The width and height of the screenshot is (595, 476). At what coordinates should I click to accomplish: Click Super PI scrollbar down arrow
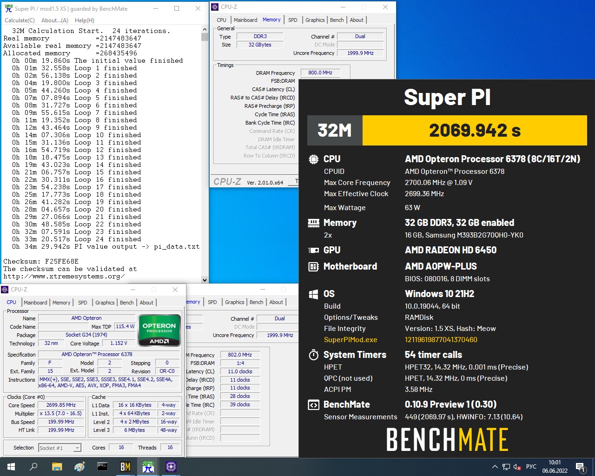pyautogui.click(x=205, y=280)
